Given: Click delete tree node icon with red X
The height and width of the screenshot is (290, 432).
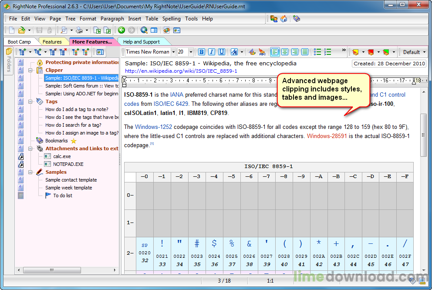Looking at the screenshot, I should pos(64,52).
